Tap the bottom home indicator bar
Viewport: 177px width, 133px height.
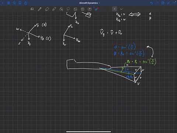(x=88, y=132)
